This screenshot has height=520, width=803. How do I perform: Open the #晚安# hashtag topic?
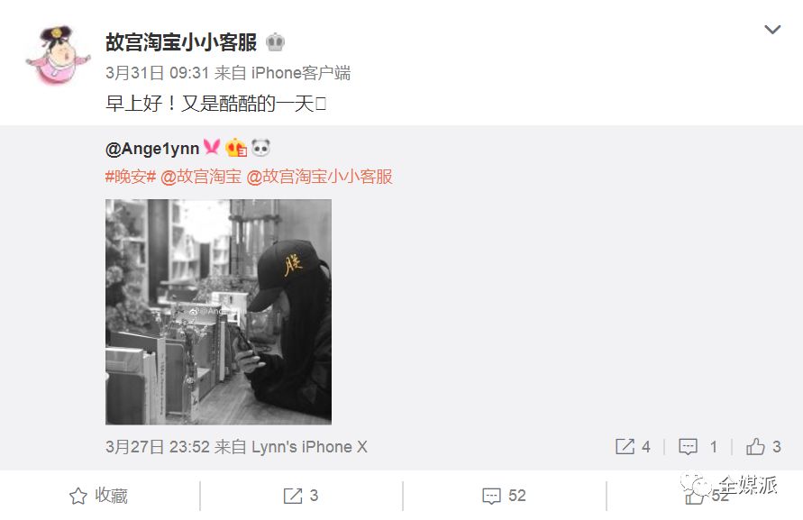[x=131, y=177]
